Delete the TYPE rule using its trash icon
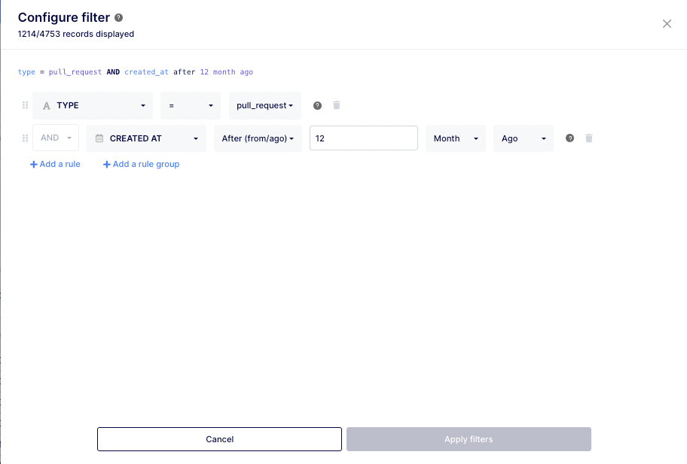687x464 pixels. 336,105
